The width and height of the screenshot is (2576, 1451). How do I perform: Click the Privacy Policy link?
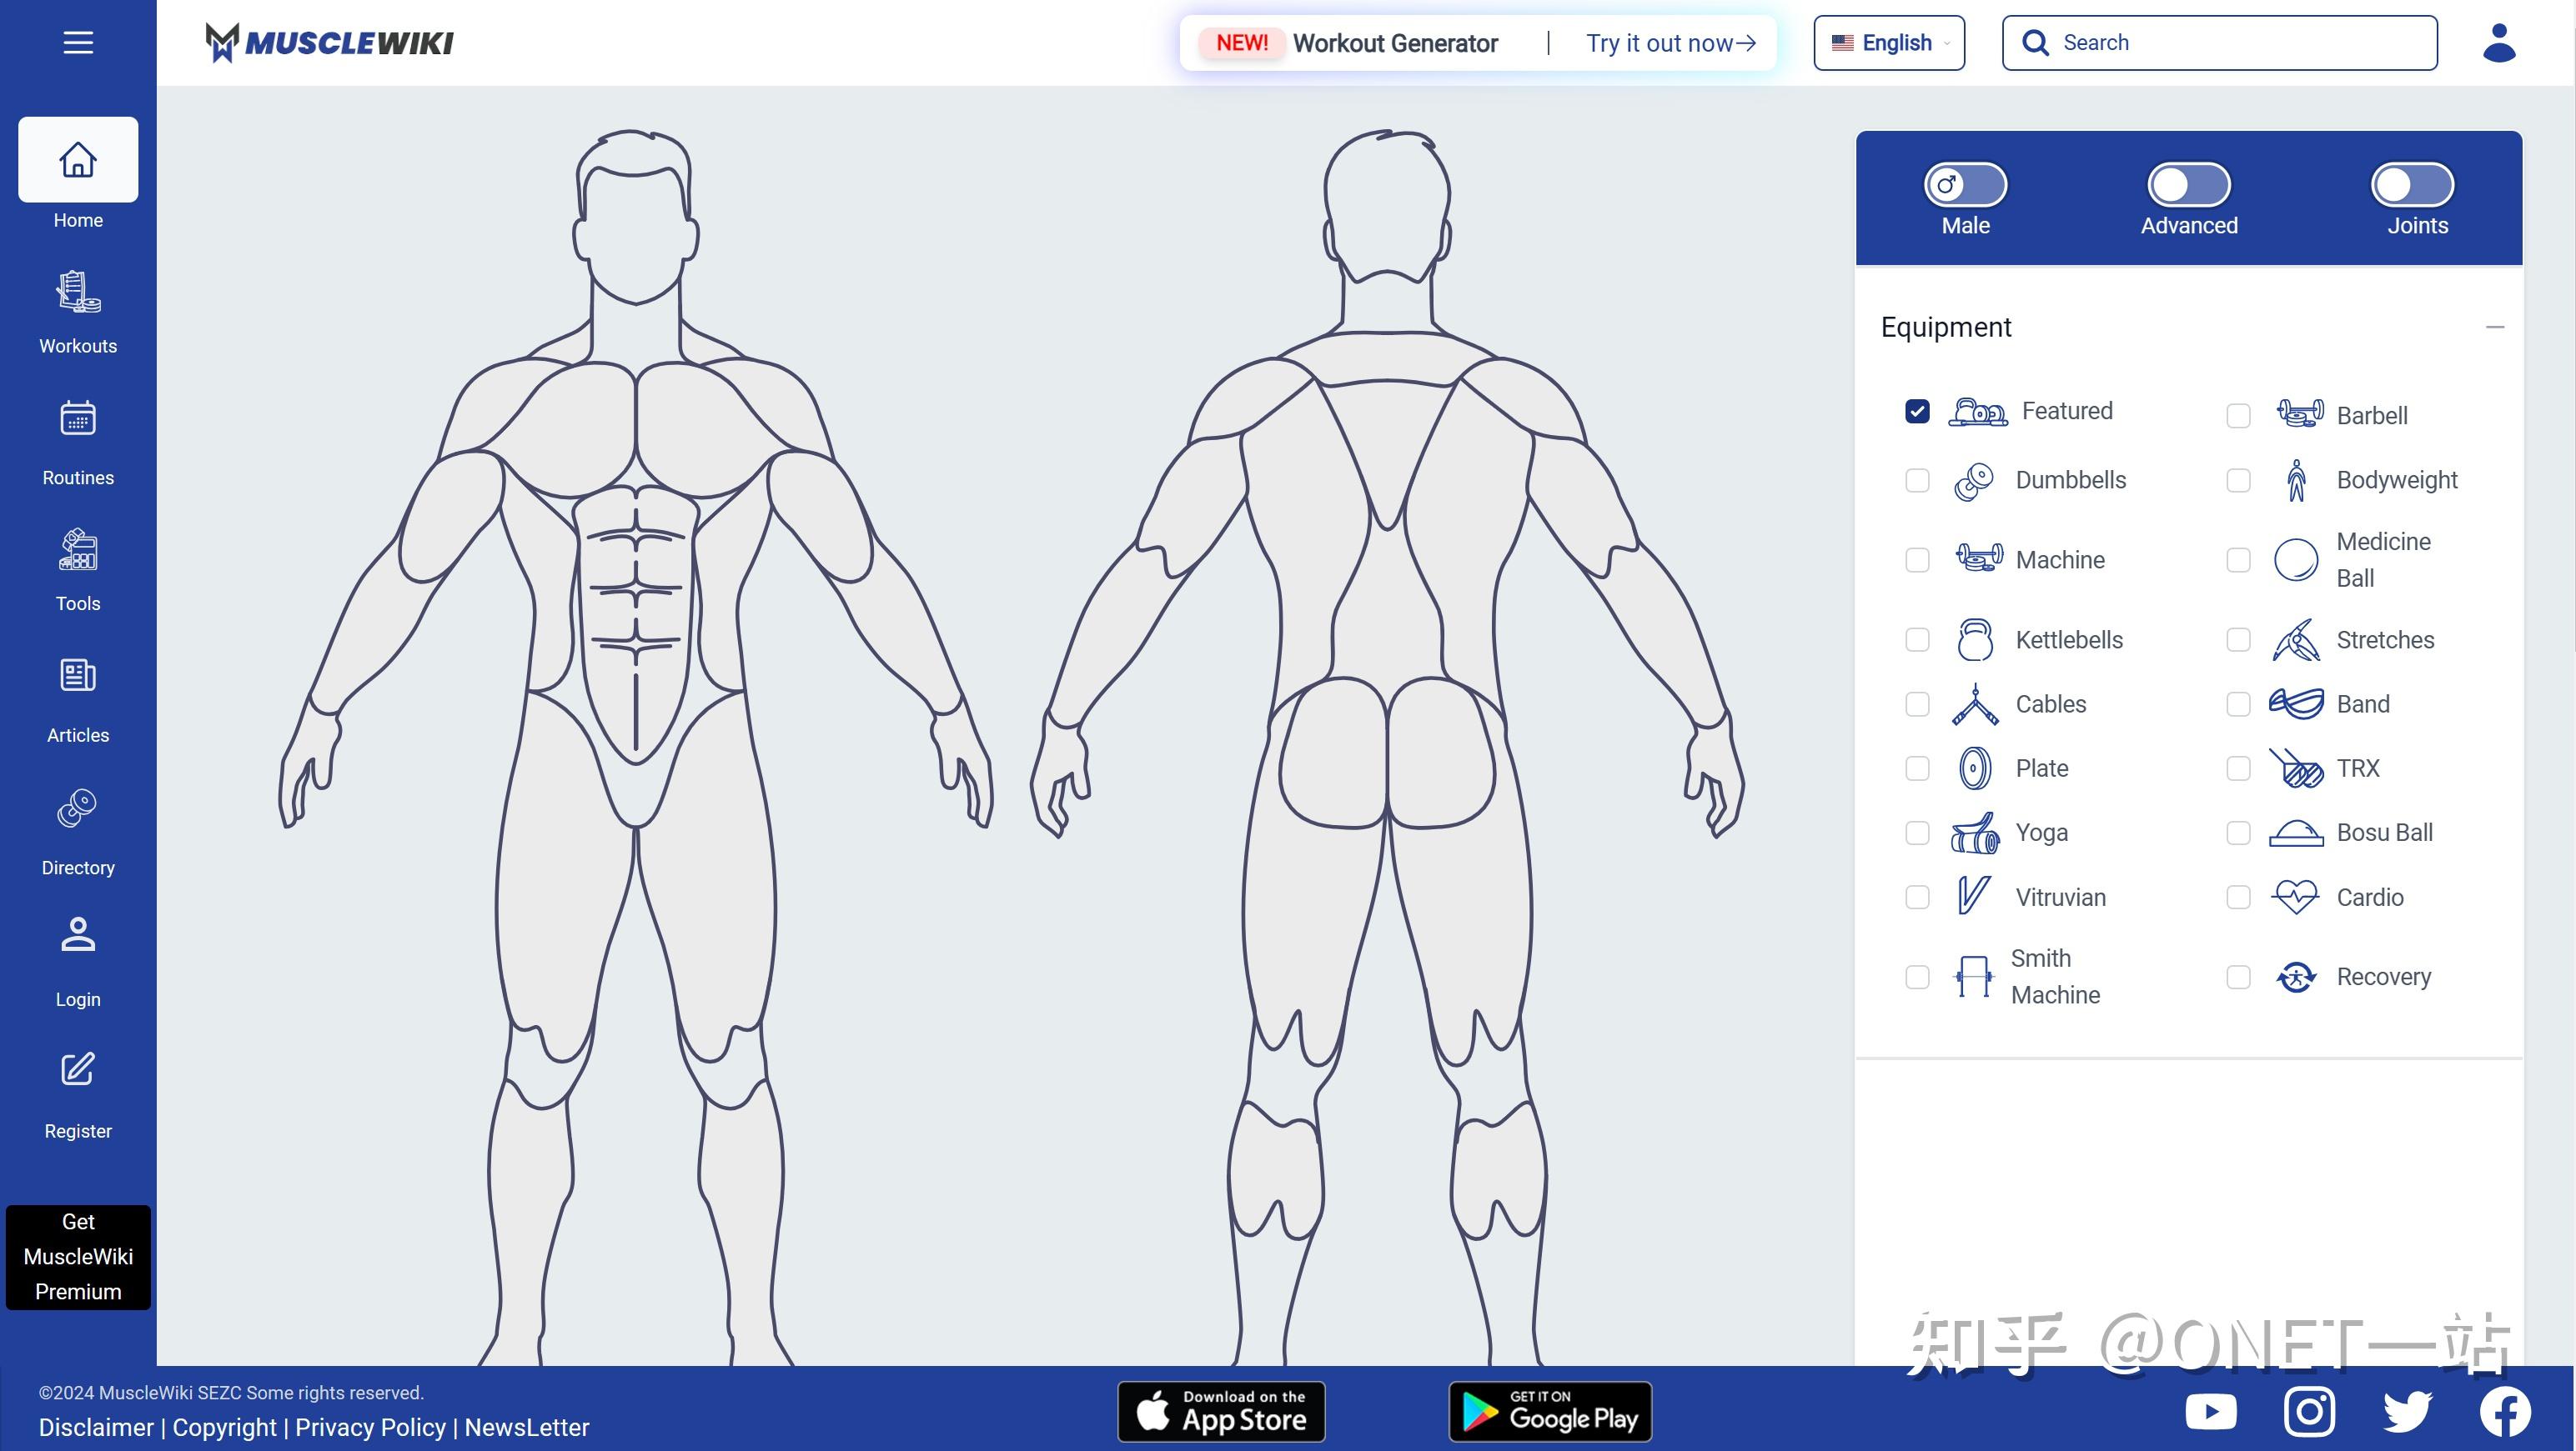(370, 1427)
